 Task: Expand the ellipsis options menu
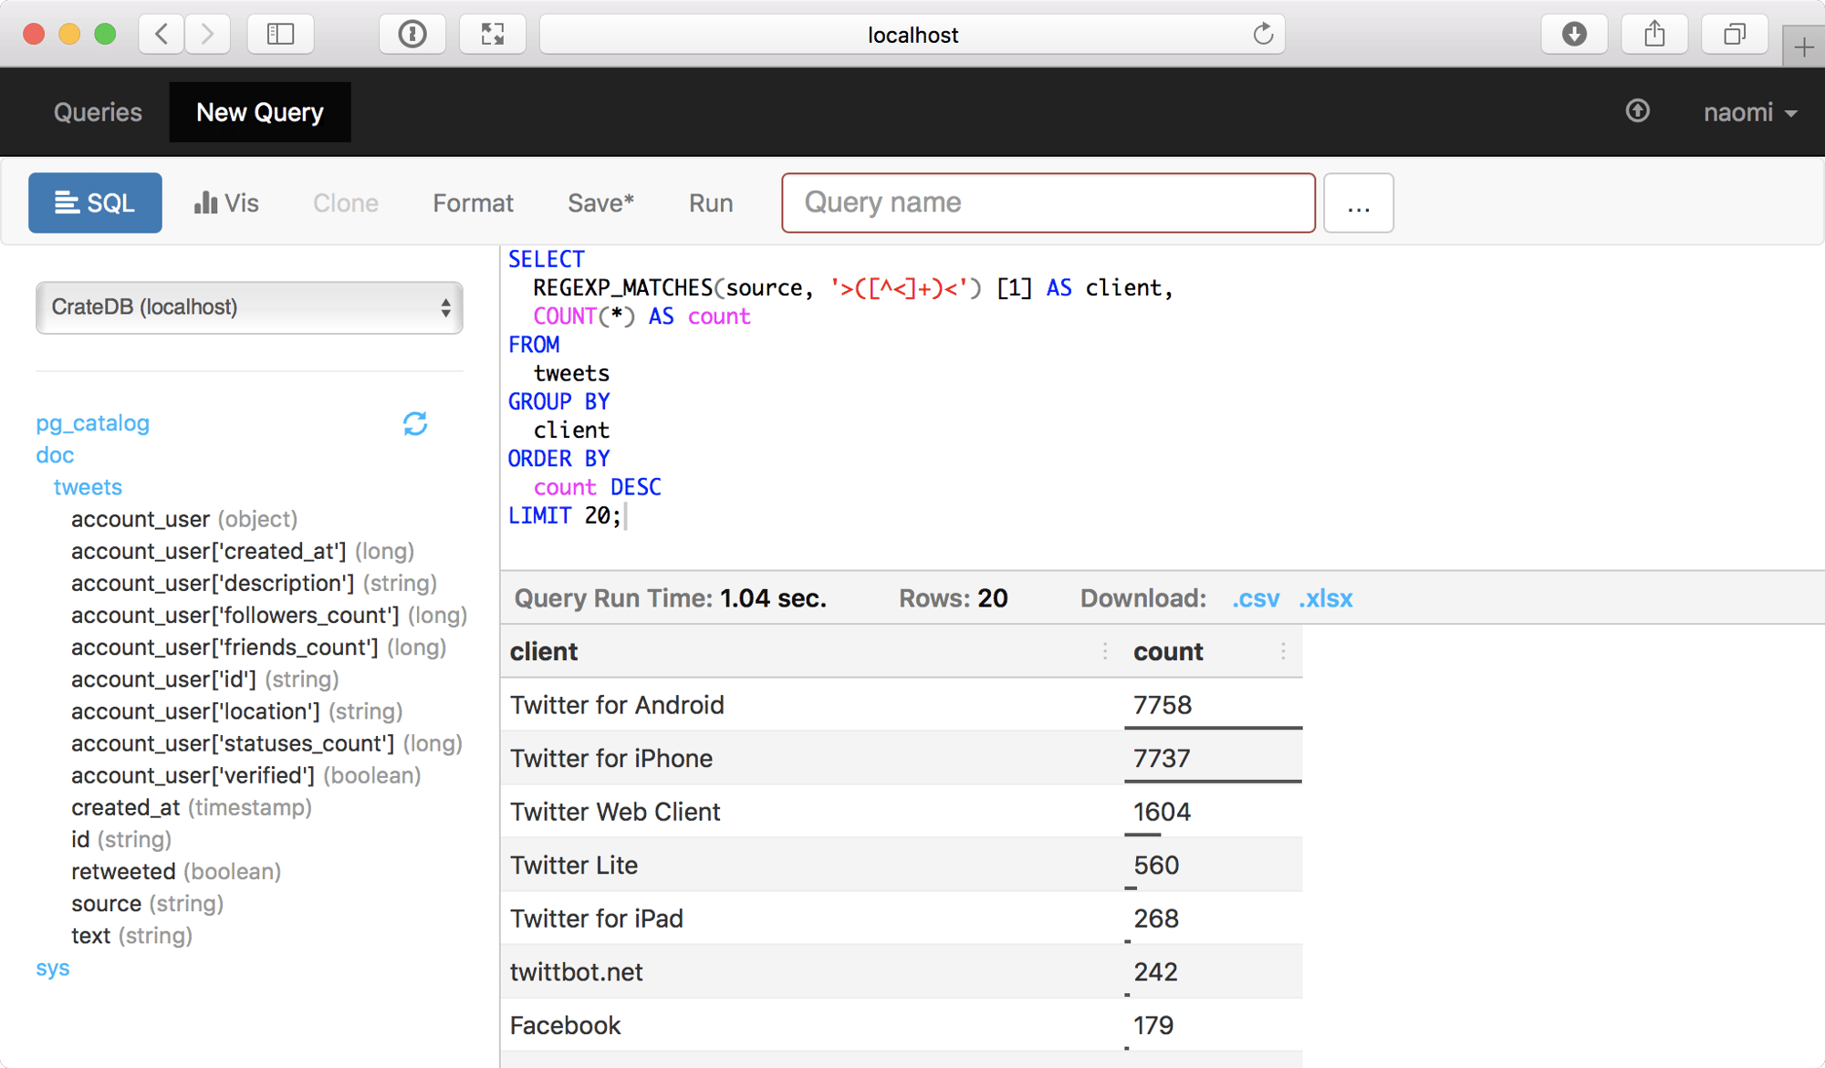tap(1359, 202)
